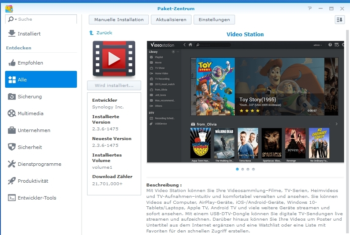Select the Dienstprogramme gear category
The width and height of the screenshot is (350, 235).
11,164
